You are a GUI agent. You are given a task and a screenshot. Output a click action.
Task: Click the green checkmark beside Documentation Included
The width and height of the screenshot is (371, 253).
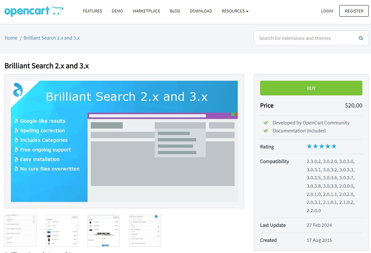click(x=266, y=130)
